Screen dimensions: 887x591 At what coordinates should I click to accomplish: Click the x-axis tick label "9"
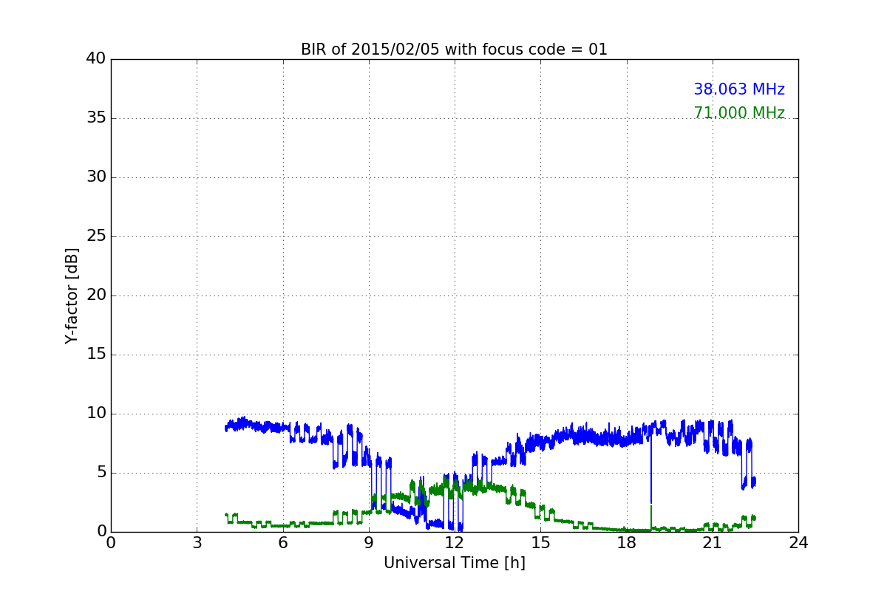[x=369, y=543]
